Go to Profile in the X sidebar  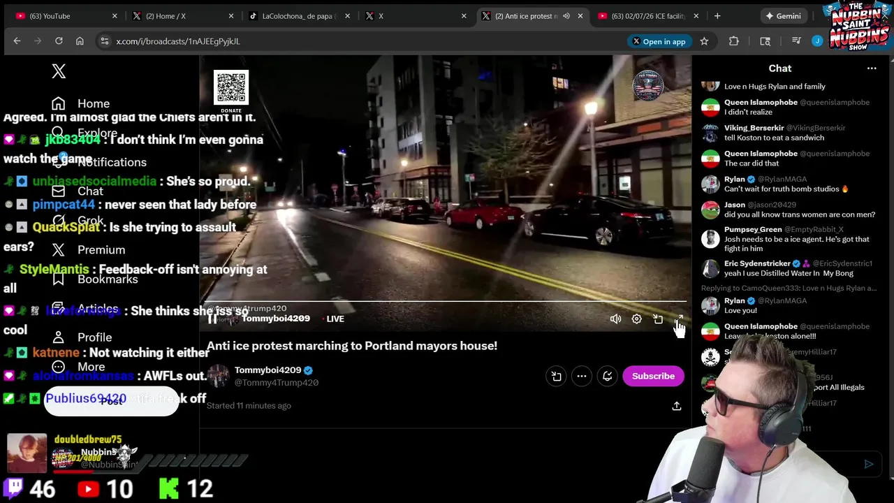82,337
